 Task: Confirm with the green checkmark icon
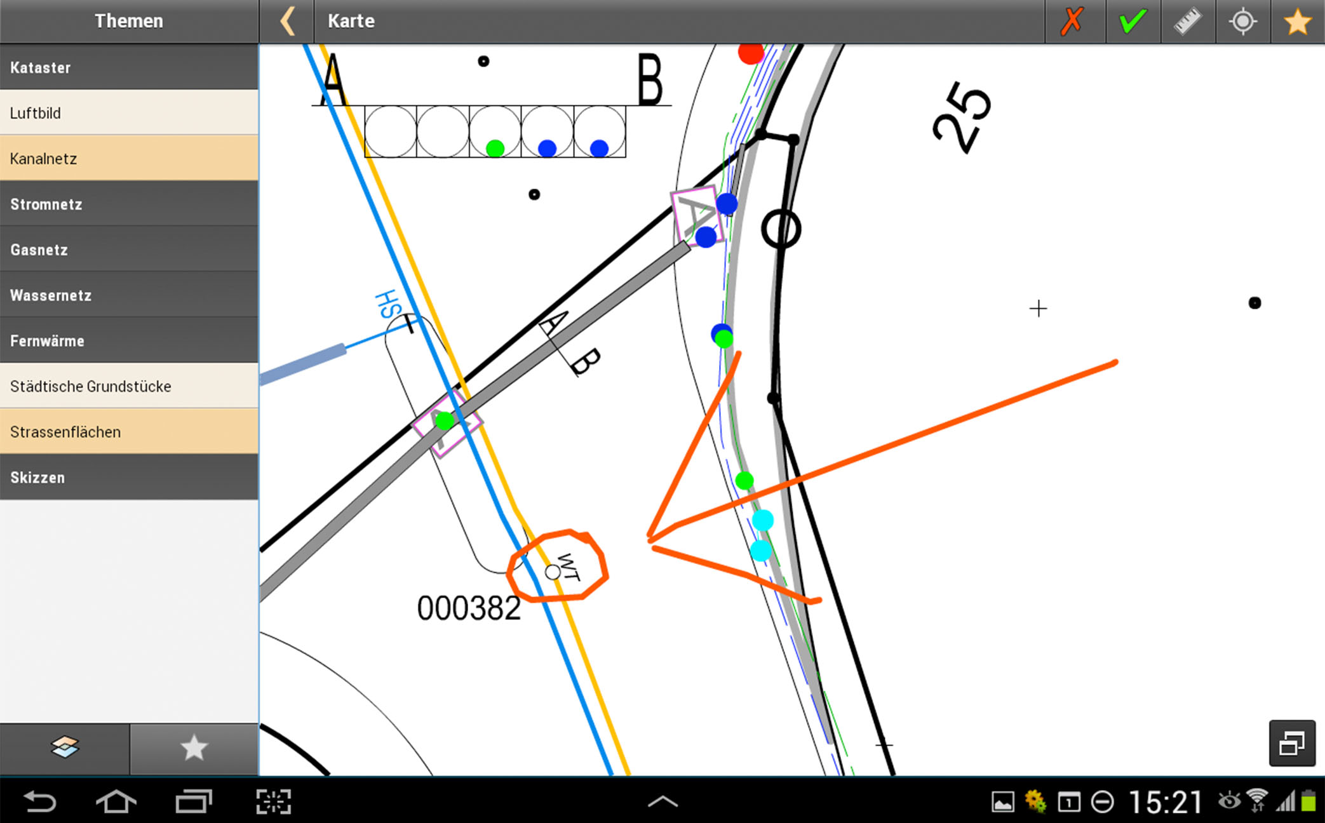click(x=1133, y=22)
